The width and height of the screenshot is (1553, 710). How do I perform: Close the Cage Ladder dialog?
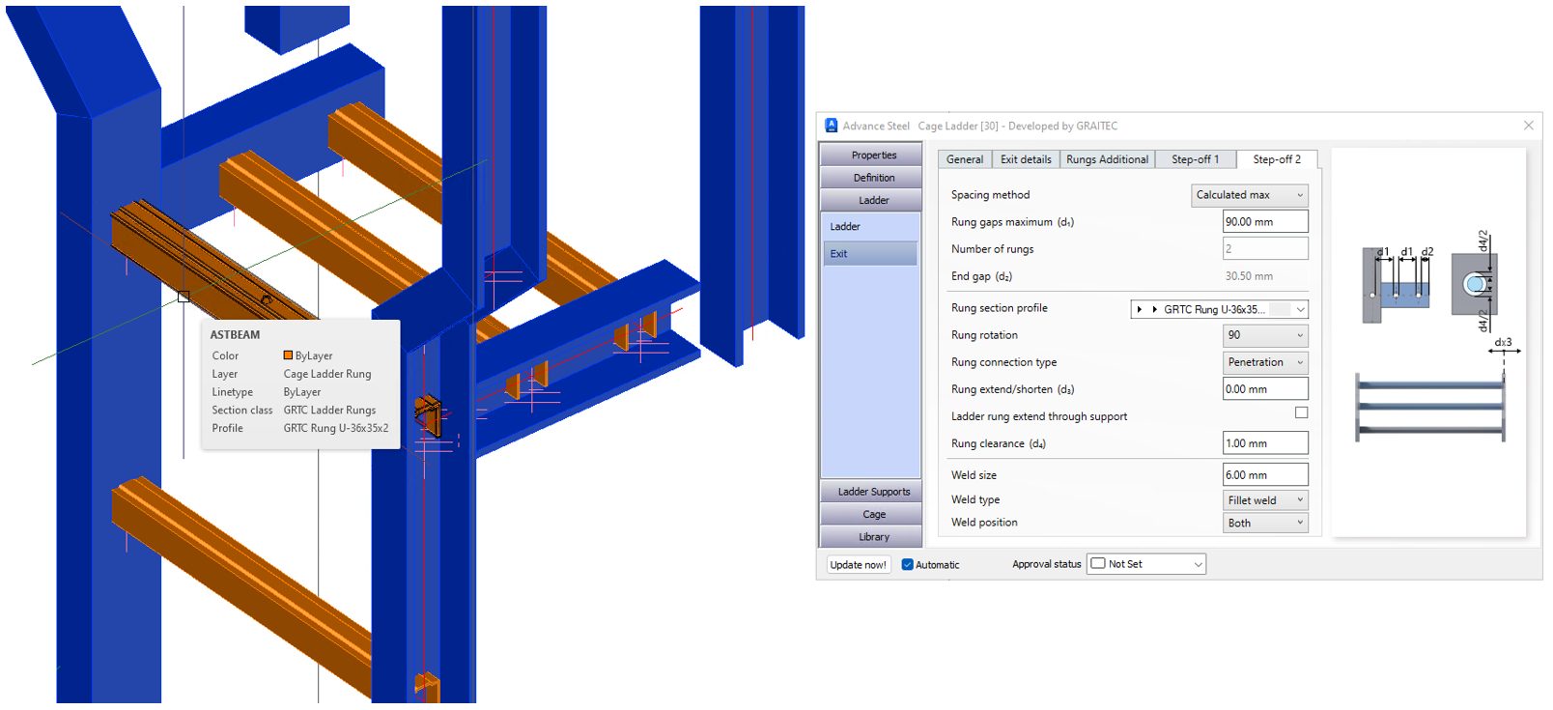[x=1529, y=126]
